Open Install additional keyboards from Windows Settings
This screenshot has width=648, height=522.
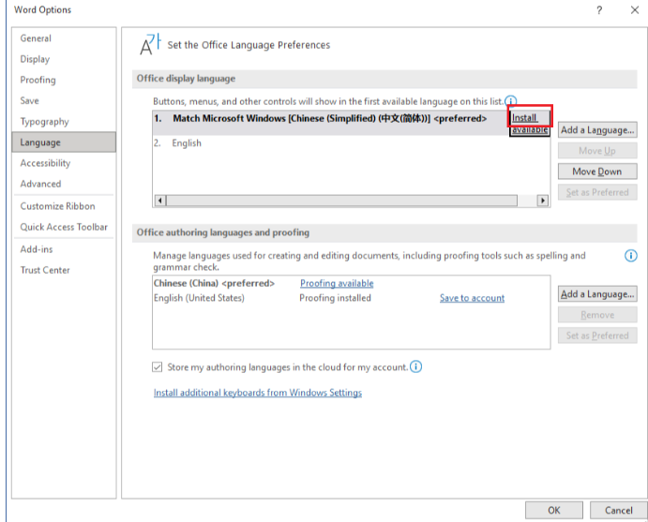click(258, 393)
